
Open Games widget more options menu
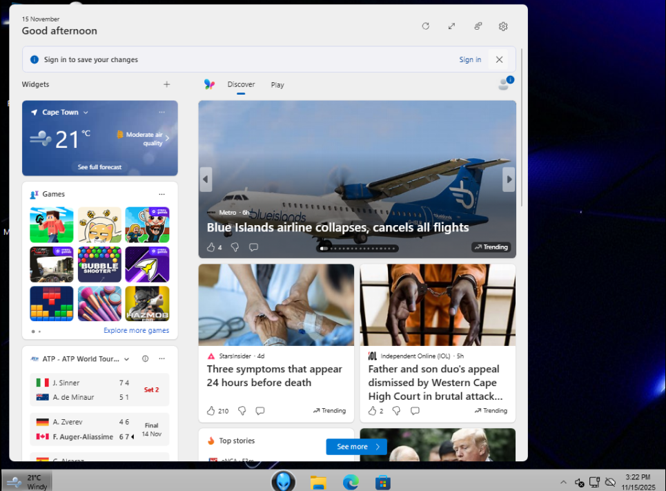(x=161, y=194)
